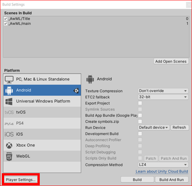This screenshot has height=186, width=192.
Task: Select the Android platform row
Action: (x=42, y=90)
